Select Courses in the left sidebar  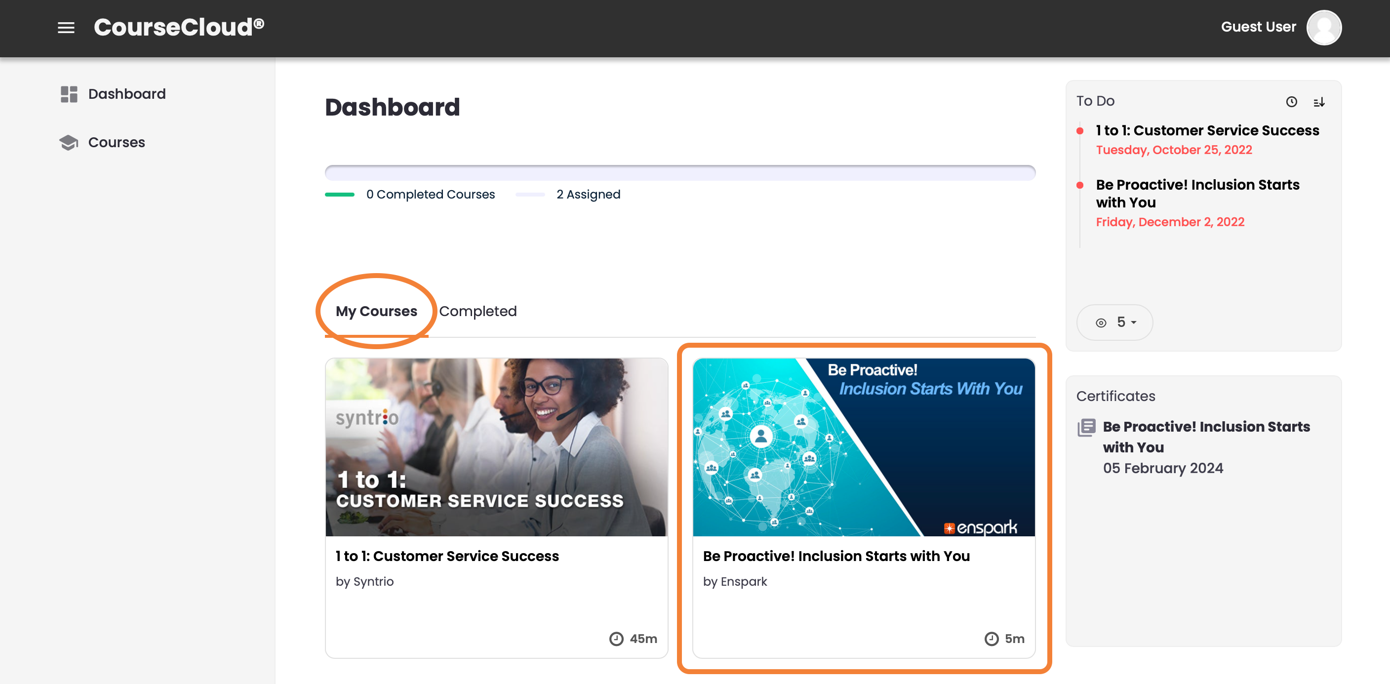coord(116,142)
